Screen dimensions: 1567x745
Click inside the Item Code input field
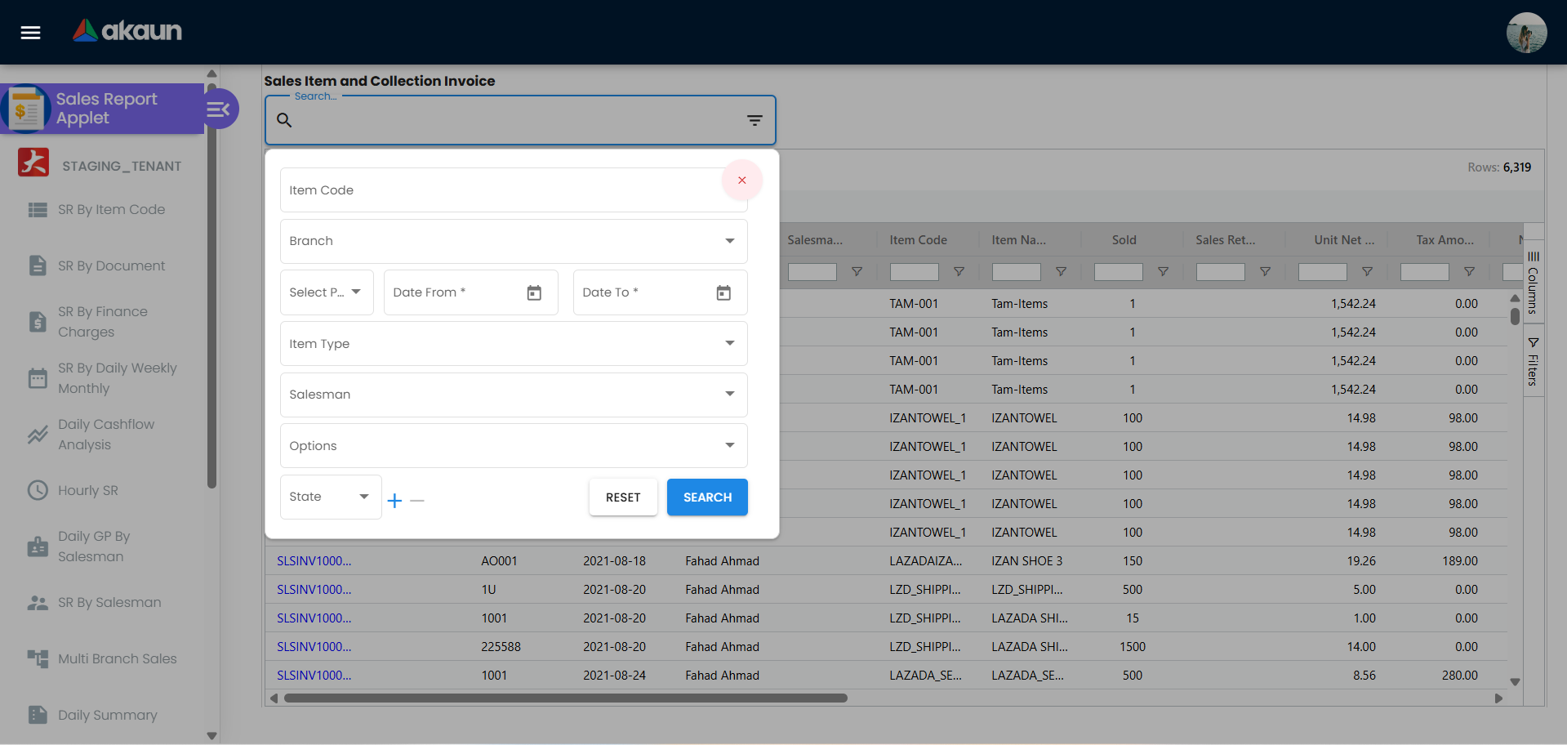point(513,190)
